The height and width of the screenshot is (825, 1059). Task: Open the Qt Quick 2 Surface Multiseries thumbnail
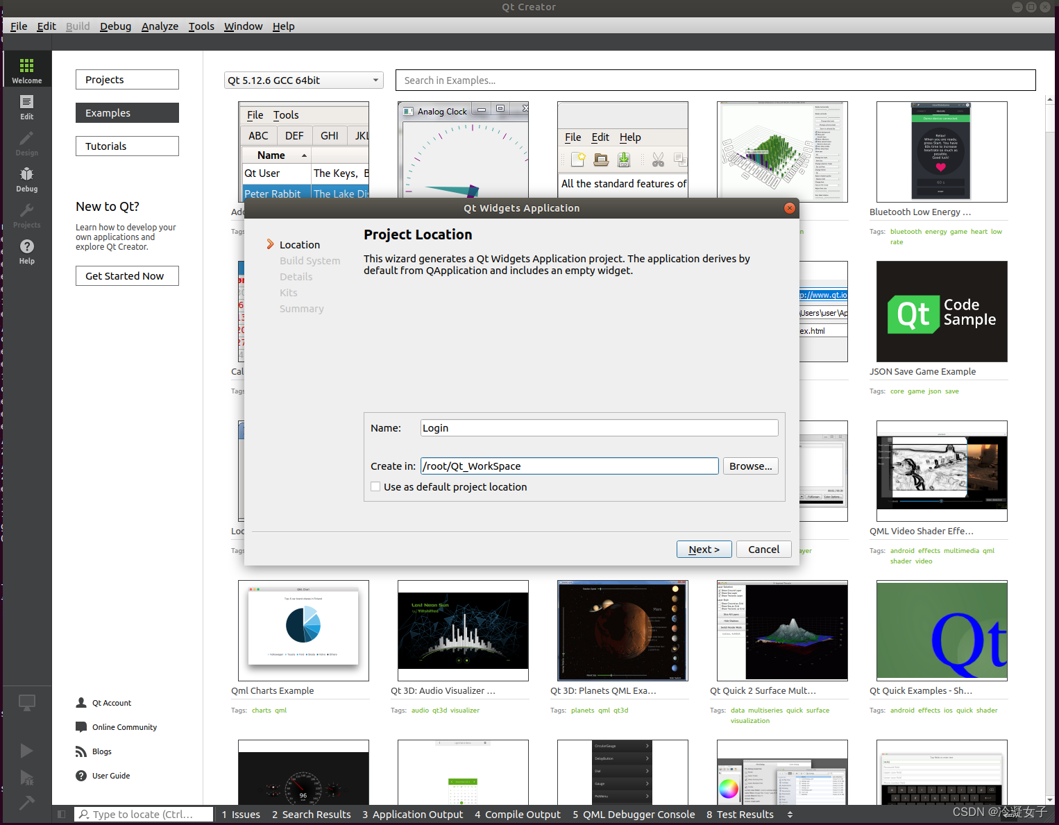(x=782, y=631)
